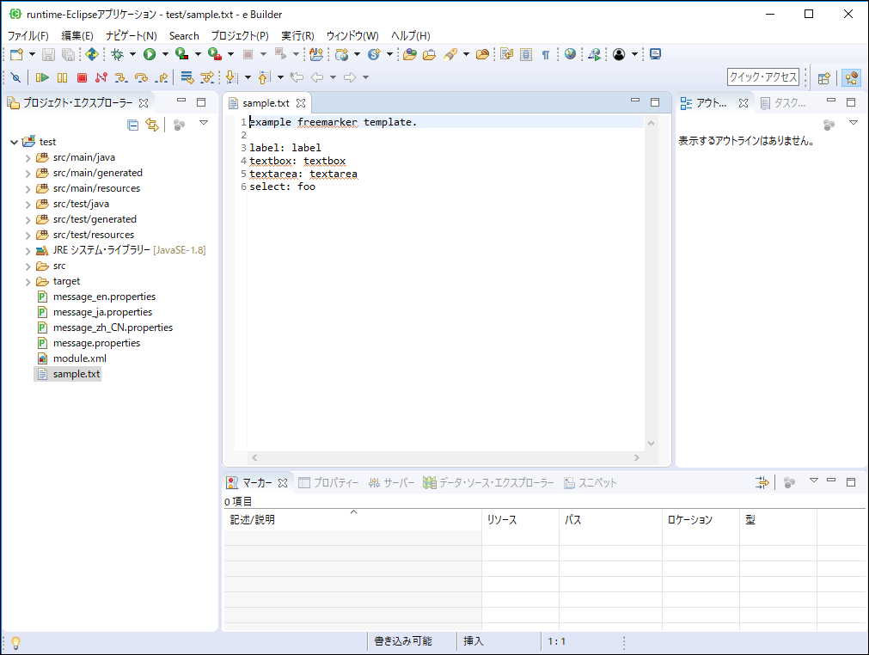Click the Resume debug icon
The height and width of the screenshot is (655, 869).
pos(41,77)
